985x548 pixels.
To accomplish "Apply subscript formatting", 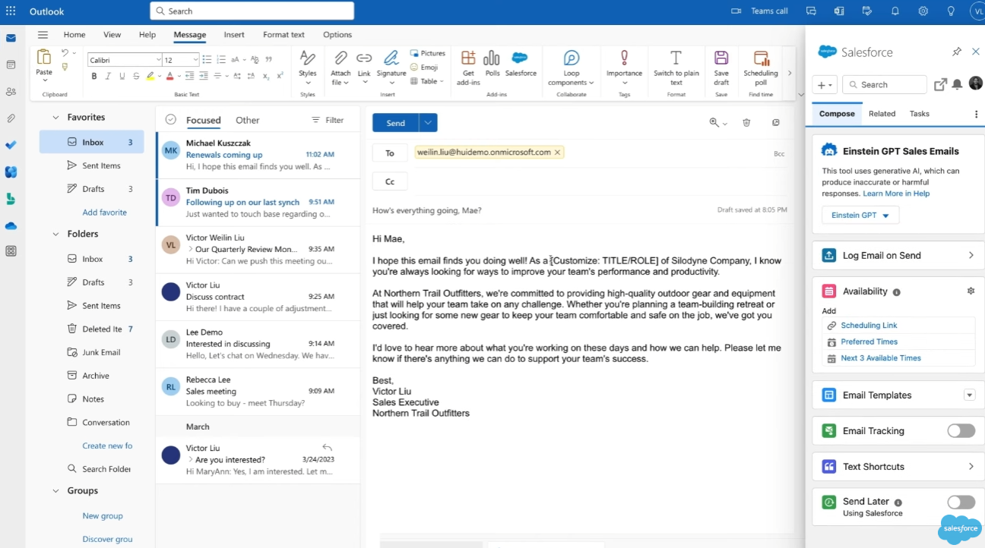I will (x=266, y=76).
